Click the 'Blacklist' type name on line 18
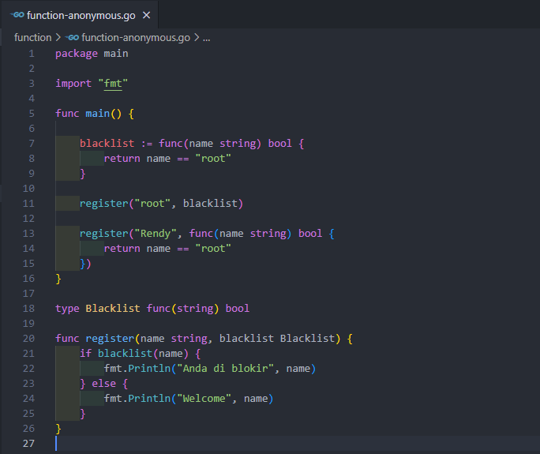The width and height of the screenshot is (540, 454). pyautogui.click(x=113, y=309)
